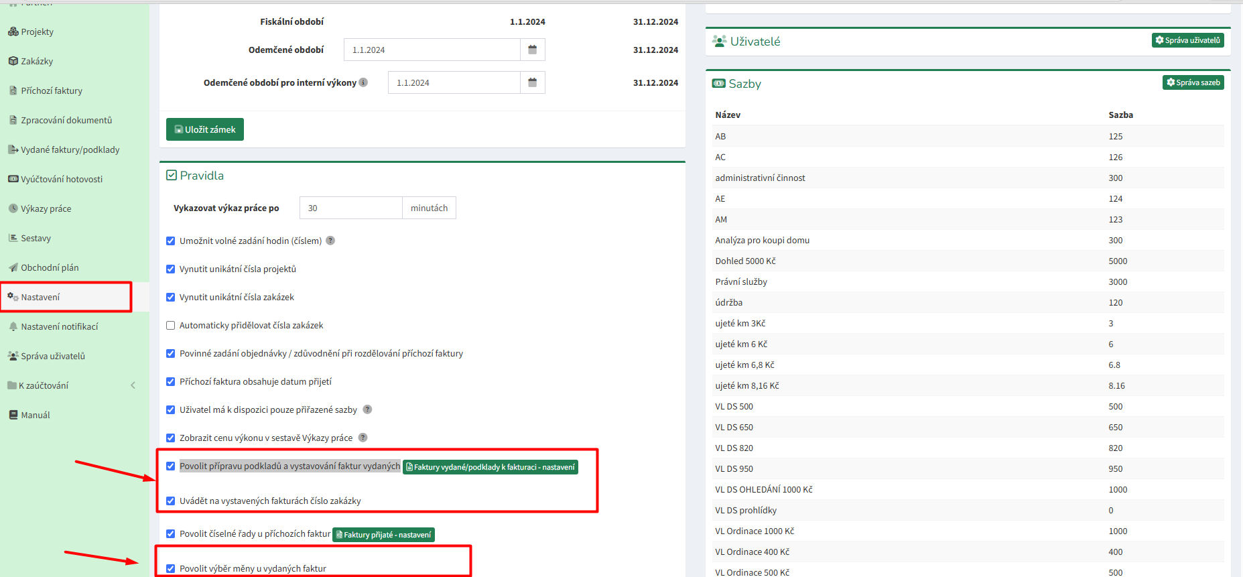Viewport: 1243px width, 577px height.
Task: Click the Pravidla checkmark header icon
Action: click(x=172, y=176)
